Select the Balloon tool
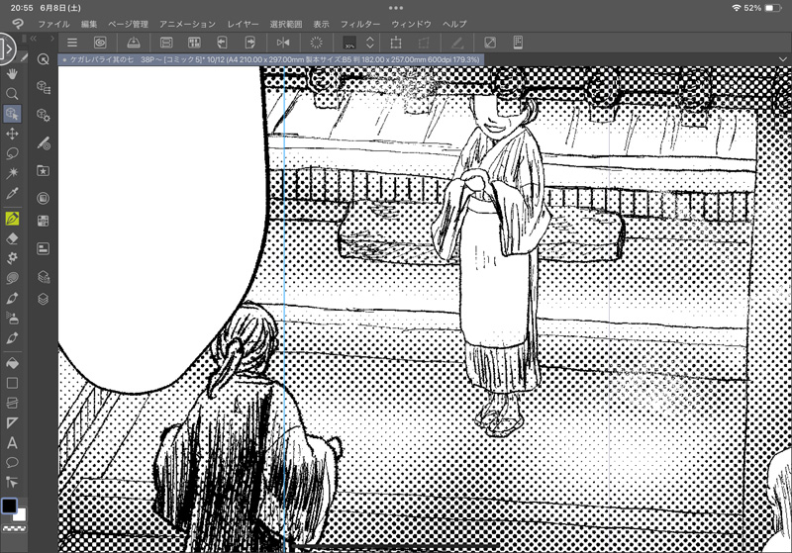This screenshot has width=792, height=553. (12, 462)
